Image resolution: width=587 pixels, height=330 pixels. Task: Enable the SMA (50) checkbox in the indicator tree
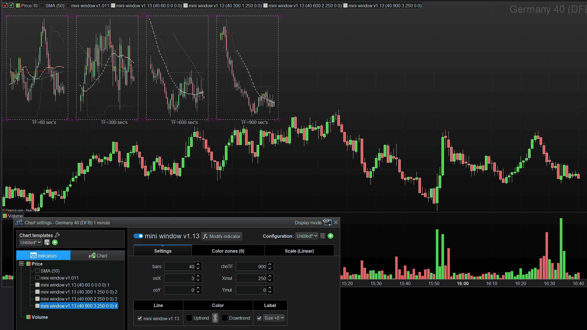click(x=37, y=271)
